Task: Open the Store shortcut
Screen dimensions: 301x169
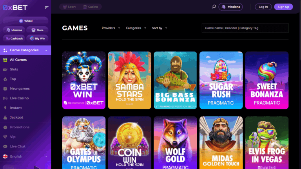Action: (x=37, y=30)
